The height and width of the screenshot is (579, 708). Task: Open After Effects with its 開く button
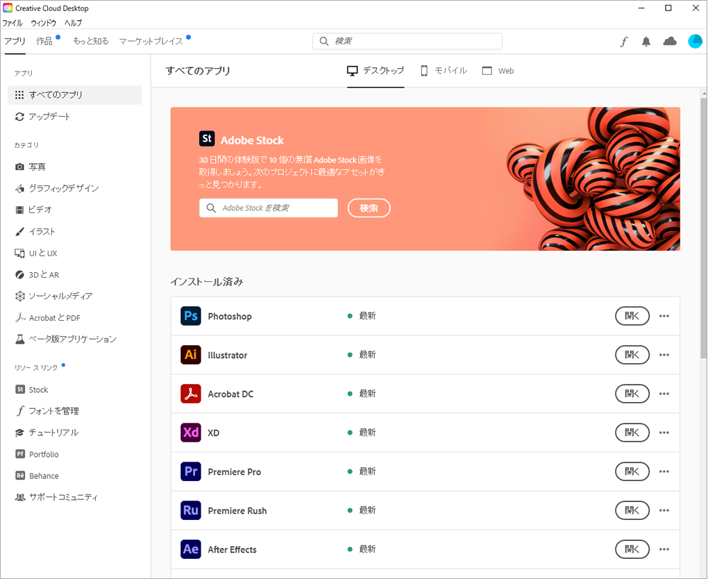pyautogui.click(x=632, y=548)
